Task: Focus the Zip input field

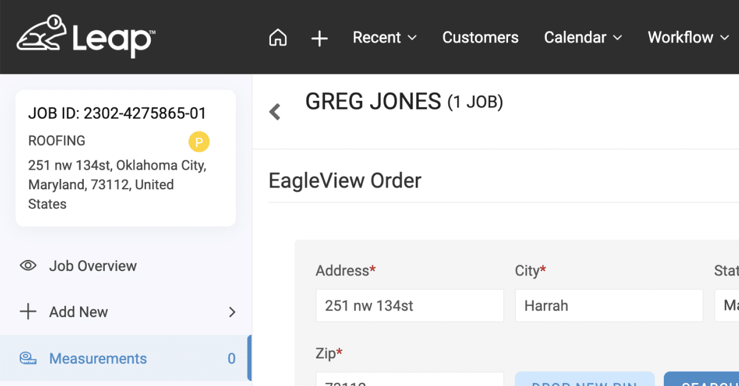Action: 410,380
